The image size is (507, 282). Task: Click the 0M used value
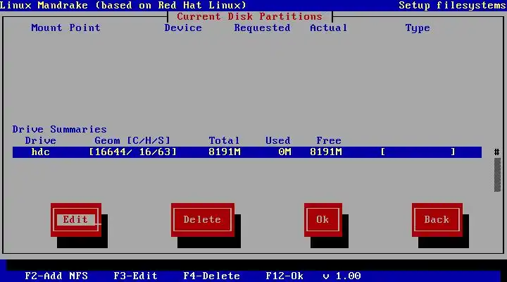click(284, 152)
